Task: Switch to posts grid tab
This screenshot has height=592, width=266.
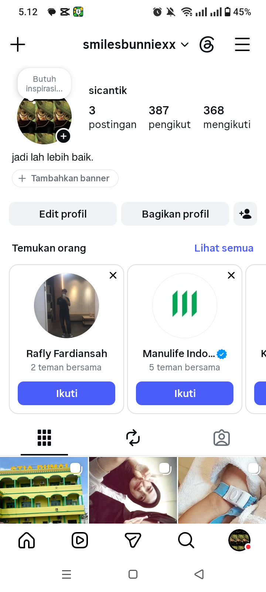Action: click(x=44, y=438)
